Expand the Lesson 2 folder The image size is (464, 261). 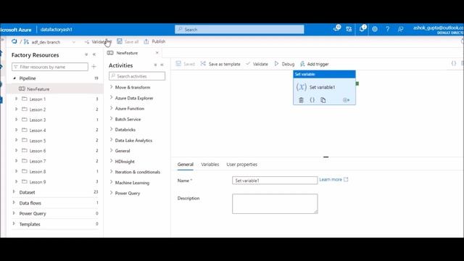click(x=16, y=109)
